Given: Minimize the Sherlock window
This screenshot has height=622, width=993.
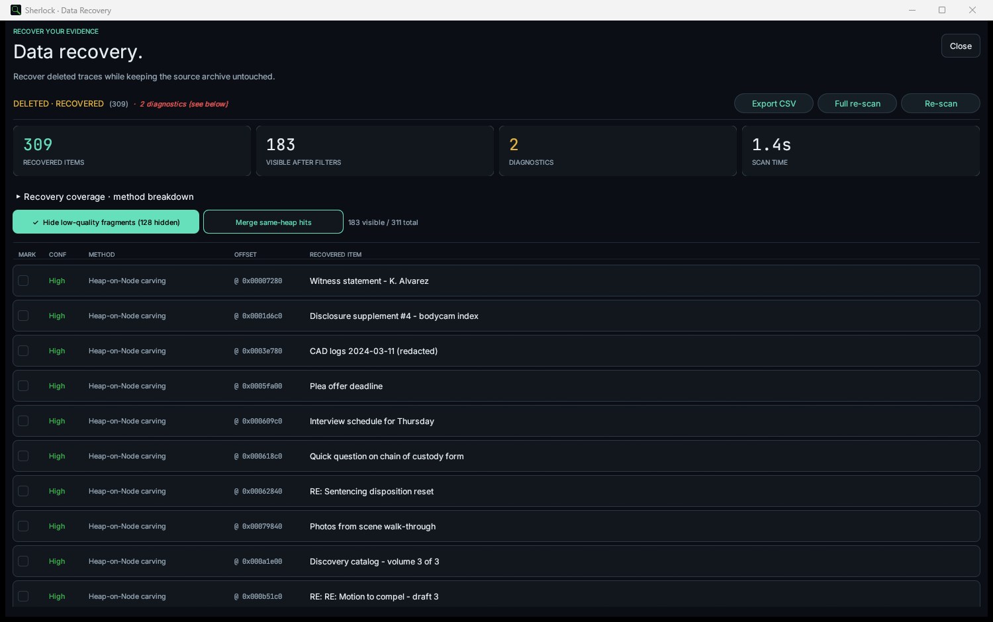Looking at the screenshot, I should 912,10.
